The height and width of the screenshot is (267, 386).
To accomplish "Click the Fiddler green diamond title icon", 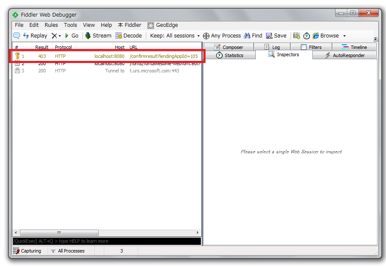I will click(15, 15).
